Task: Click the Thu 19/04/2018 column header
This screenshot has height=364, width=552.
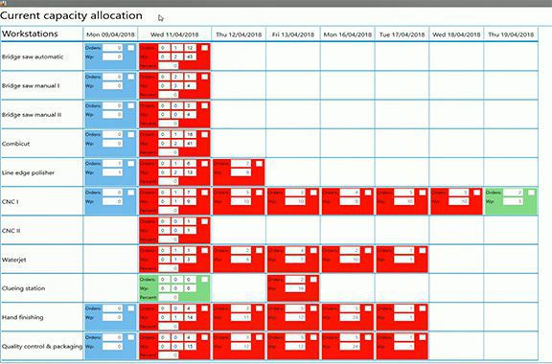Action: (x=511, y=34)
